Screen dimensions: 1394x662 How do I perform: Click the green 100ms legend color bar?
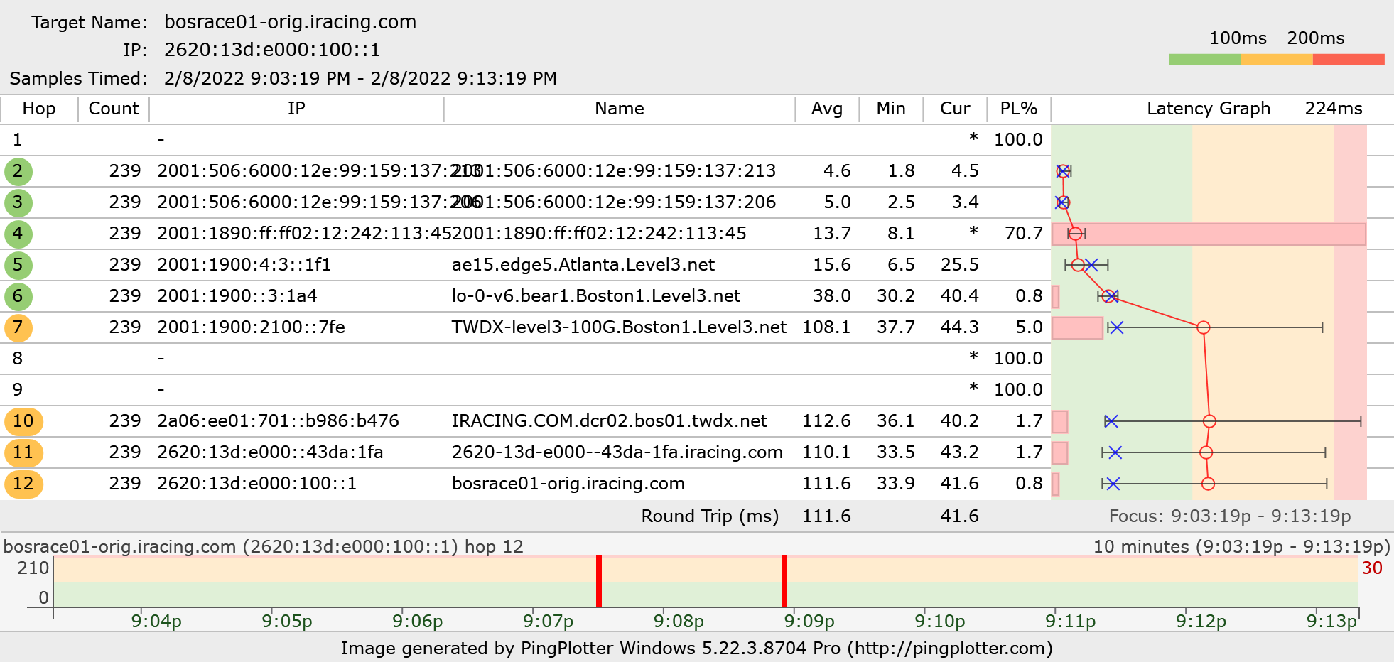(x=1205, y=60)
